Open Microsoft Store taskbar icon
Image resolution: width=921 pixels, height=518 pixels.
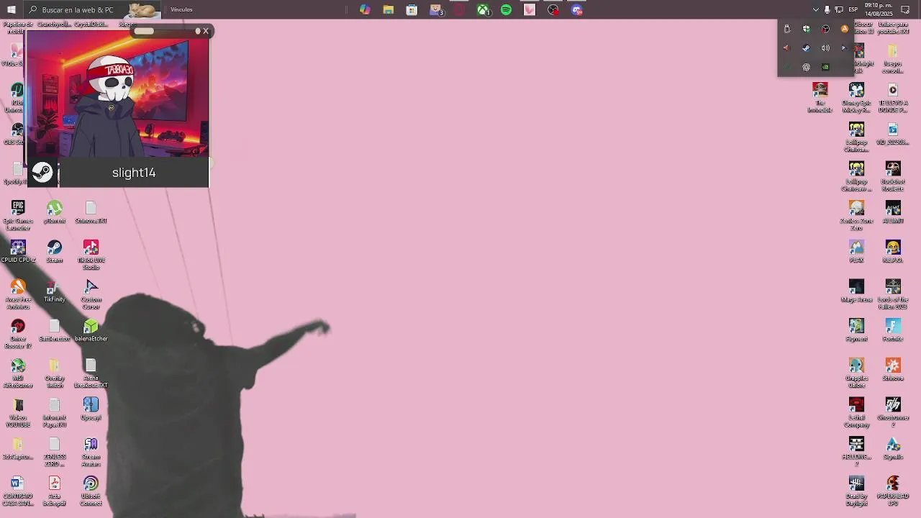click(x=412, y=9)
